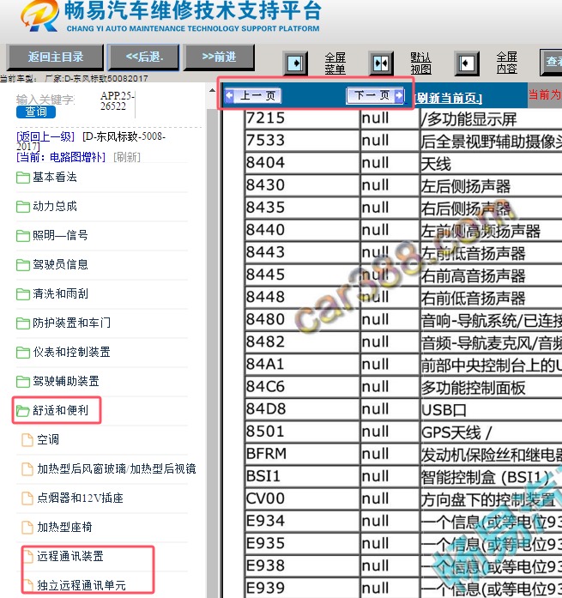Click the 当前：电路图增补 link

tap(61, 157)
